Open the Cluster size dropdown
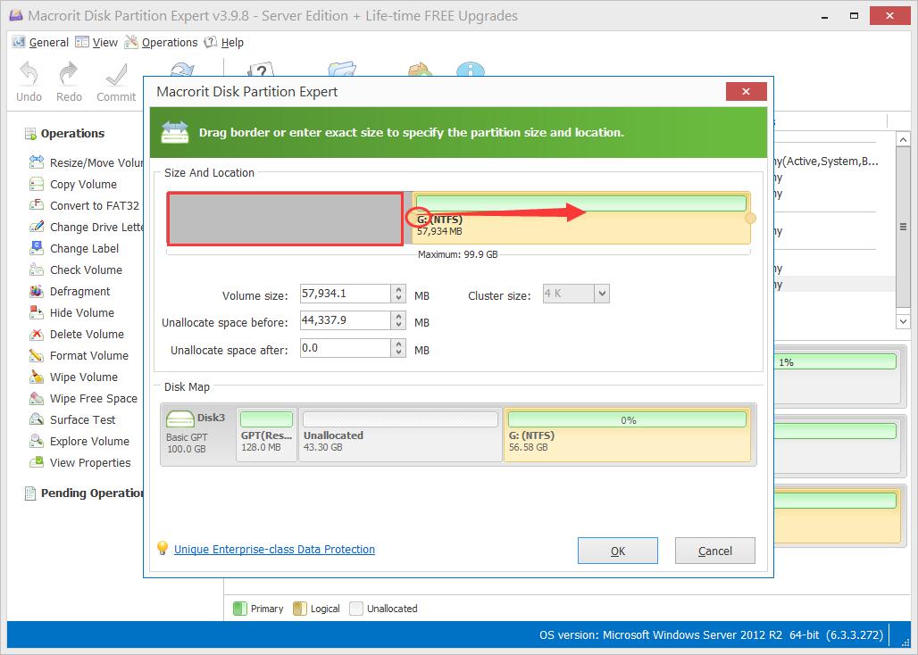 click(x=604, y=293)
